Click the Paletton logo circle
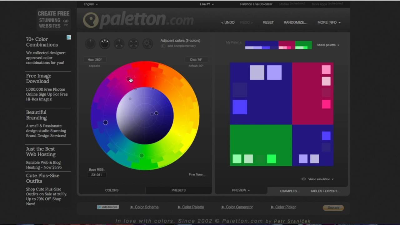The image size is (400, 225). [91, 20]
